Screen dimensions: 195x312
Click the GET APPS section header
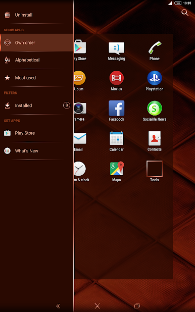coord(12,121)
